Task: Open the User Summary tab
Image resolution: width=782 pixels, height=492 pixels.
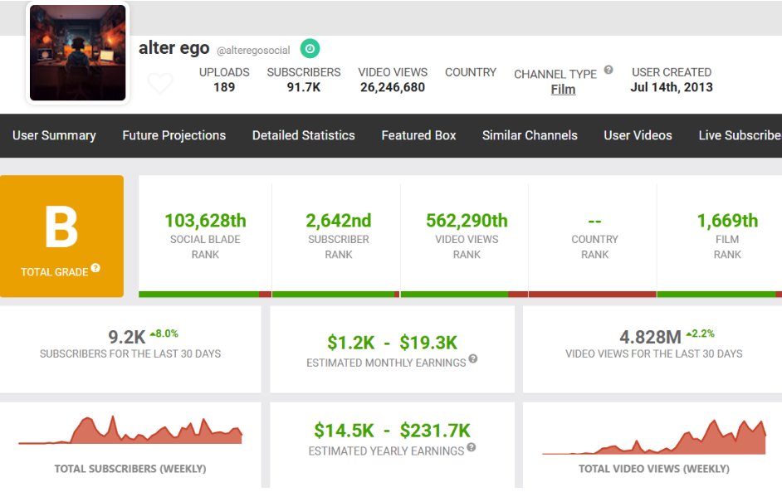Action: tap(54, 135)
